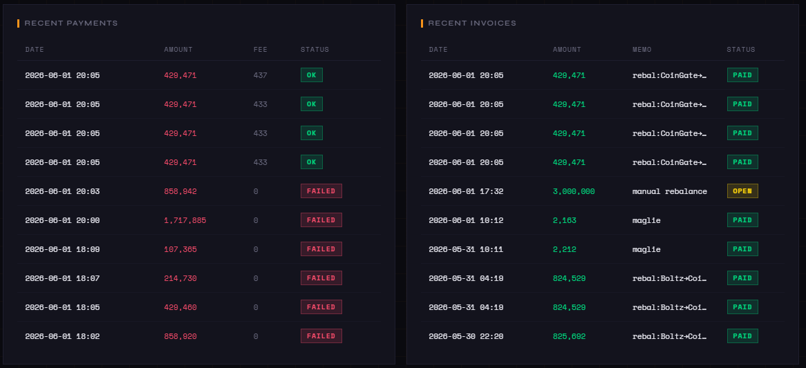Click the DATE header in Recent Payments
This screenshot has width=806, height=368.
pos(35,50)
